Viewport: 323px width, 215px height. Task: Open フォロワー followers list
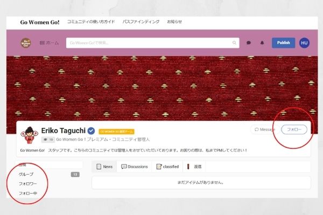(28, 184)
